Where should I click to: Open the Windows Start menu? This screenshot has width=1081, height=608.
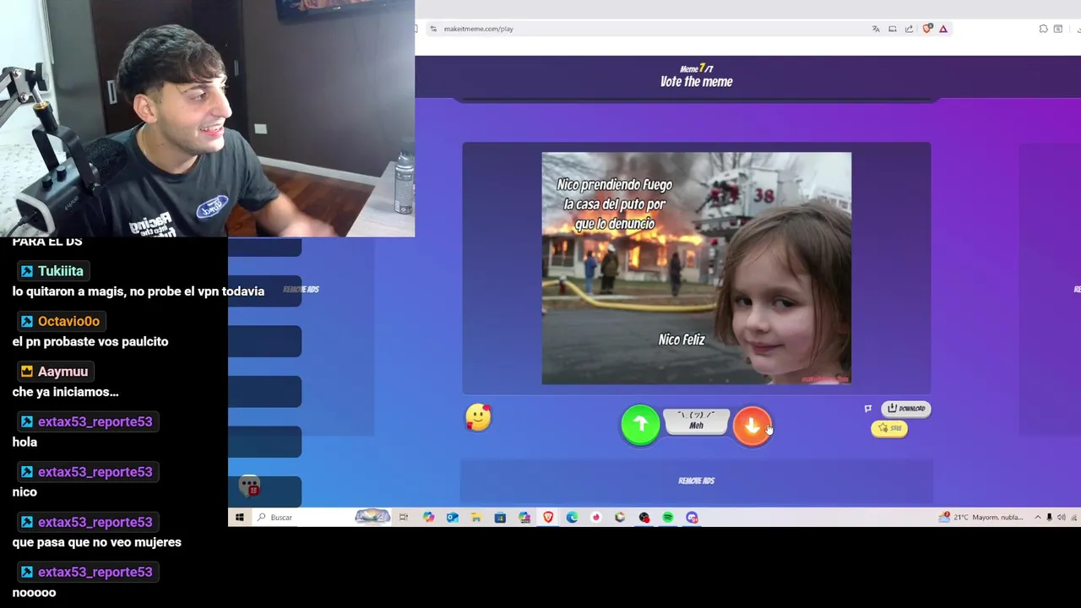point(240,517)
